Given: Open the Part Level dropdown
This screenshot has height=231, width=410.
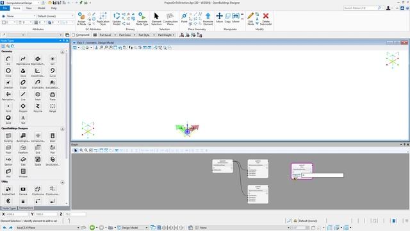Looking at the screenshot, I should pyautogui.click(x=108, y=35).
